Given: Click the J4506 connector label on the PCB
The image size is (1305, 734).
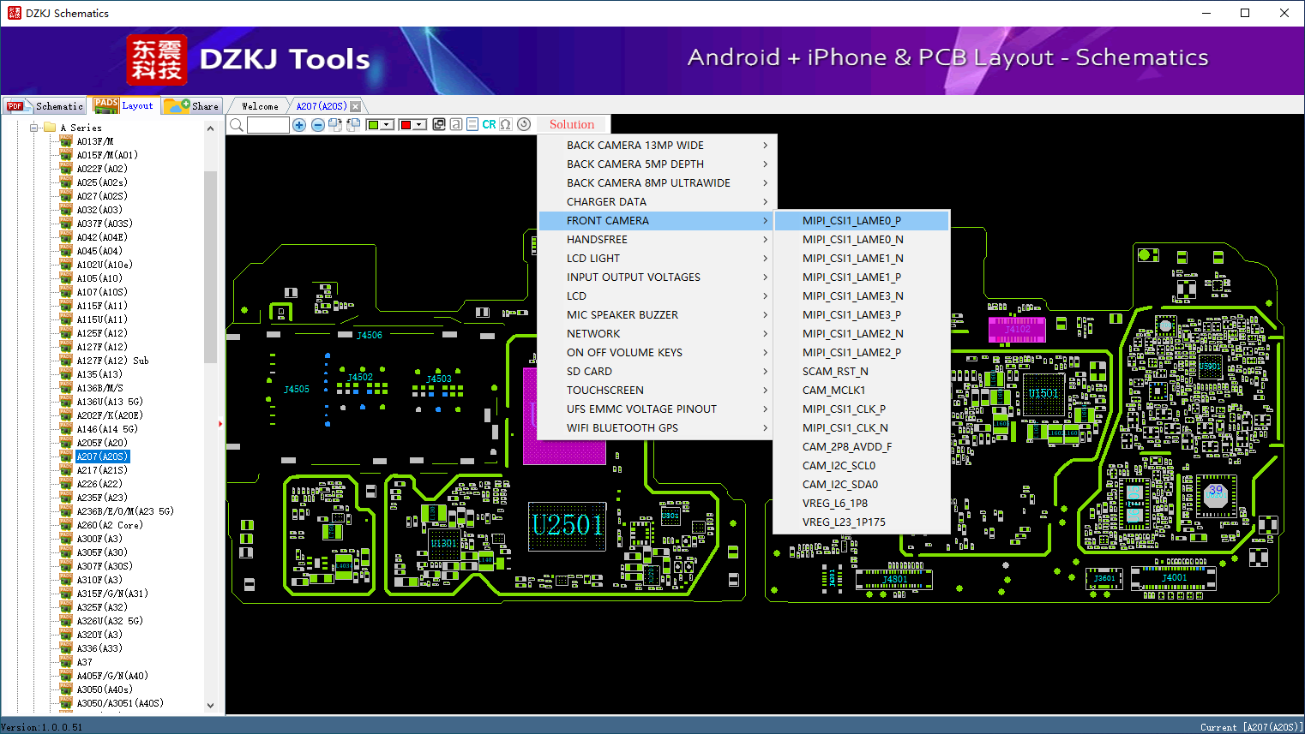Looking at the screenshot, I should tap(370, 335).
